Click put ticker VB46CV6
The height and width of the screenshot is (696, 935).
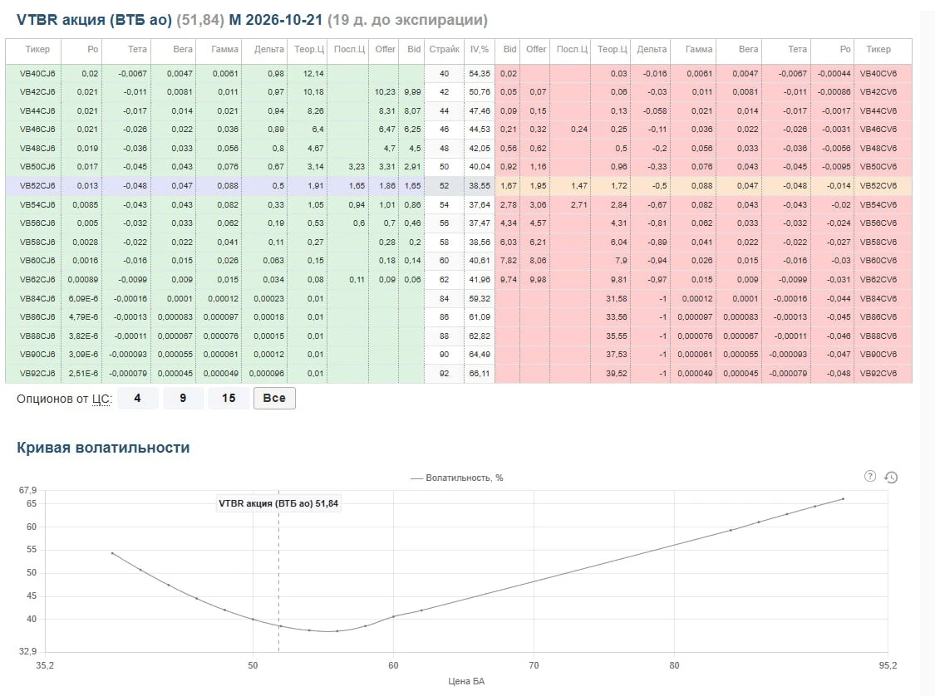878,130
